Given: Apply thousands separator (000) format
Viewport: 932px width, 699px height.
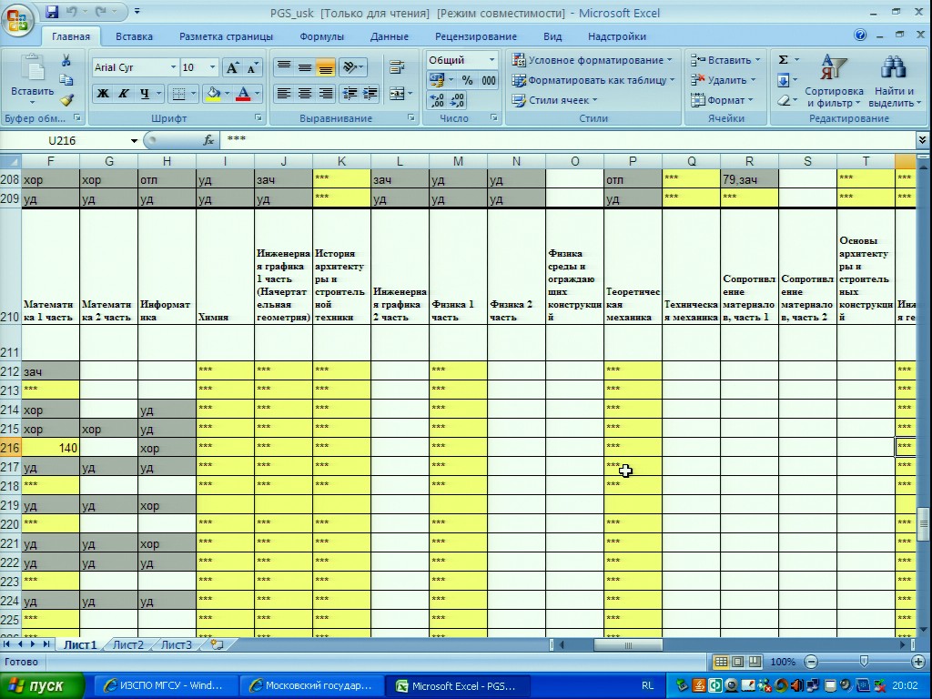Looking at the screenshot, I should pos(489,80).
